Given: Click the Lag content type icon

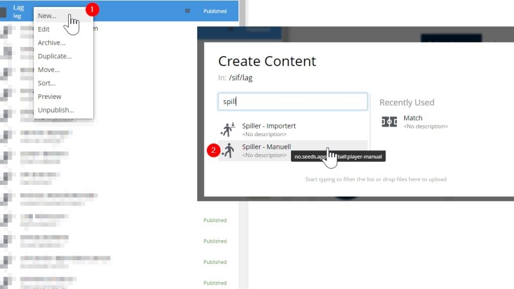Looking at the screenshot, I should [3, 11].
